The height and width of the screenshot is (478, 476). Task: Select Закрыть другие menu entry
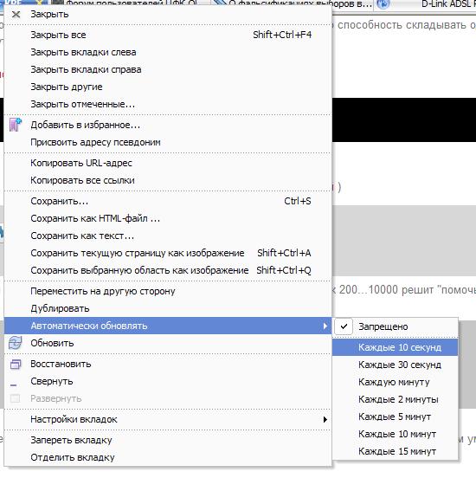[x=168, y=87]
